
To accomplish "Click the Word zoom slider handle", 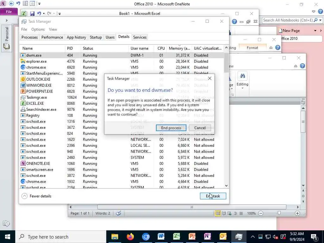I will [279, 213].
